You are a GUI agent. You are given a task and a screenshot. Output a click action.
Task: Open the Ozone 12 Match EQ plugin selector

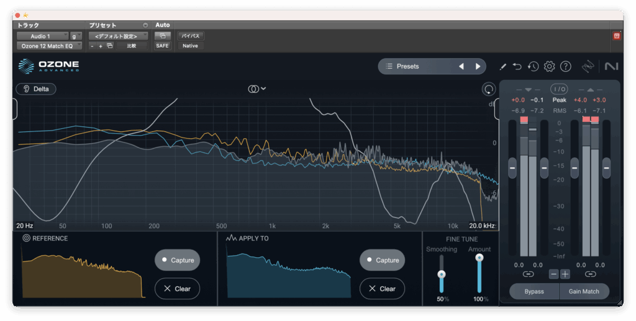48,46
